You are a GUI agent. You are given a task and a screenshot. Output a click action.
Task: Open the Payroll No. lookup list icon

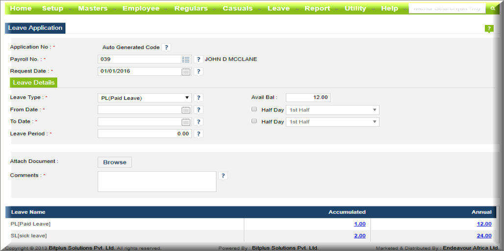coord(186,59)
